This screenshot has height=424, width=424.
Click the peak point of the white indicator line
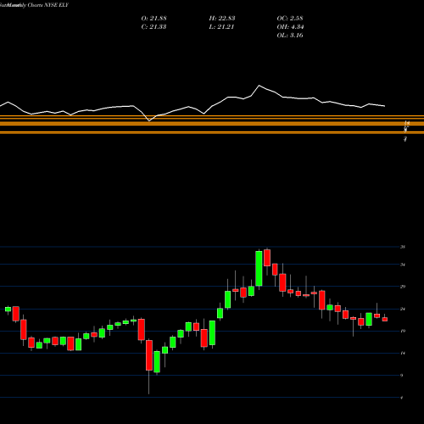tap(259, 86)
